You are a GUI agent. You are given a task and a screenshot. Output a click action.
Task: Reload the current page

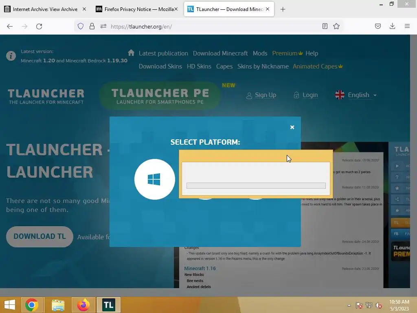click(x=39, y=26)
